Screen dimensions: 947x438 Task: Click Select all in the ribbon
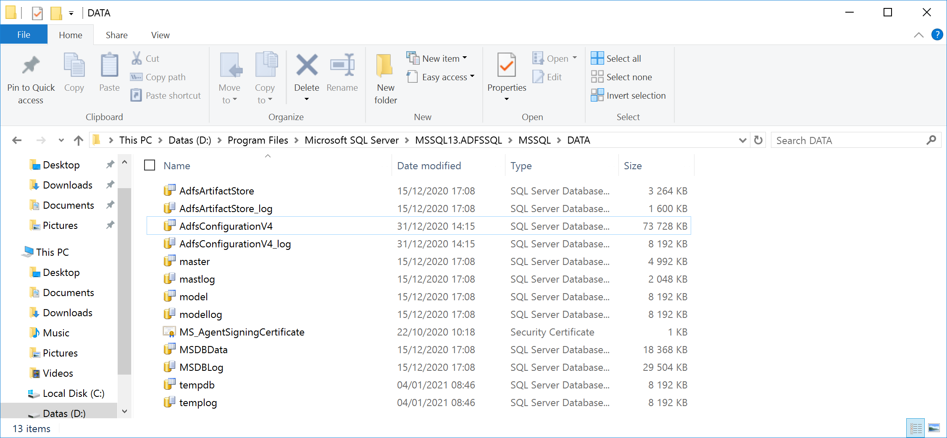click(616, 58)
